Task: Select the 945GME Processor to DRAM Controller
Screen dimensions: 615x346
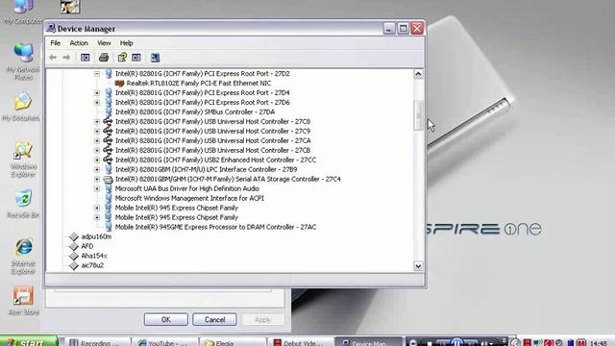Action: [x=215, y=227]
